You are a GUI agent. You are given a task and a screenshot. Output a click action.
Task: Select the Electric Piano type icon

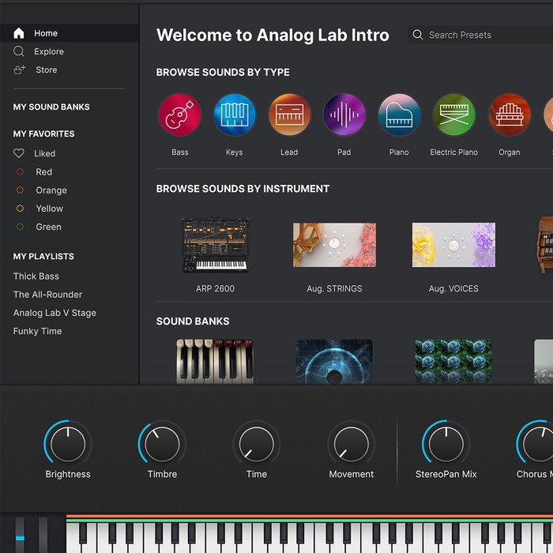click(454, 115)
